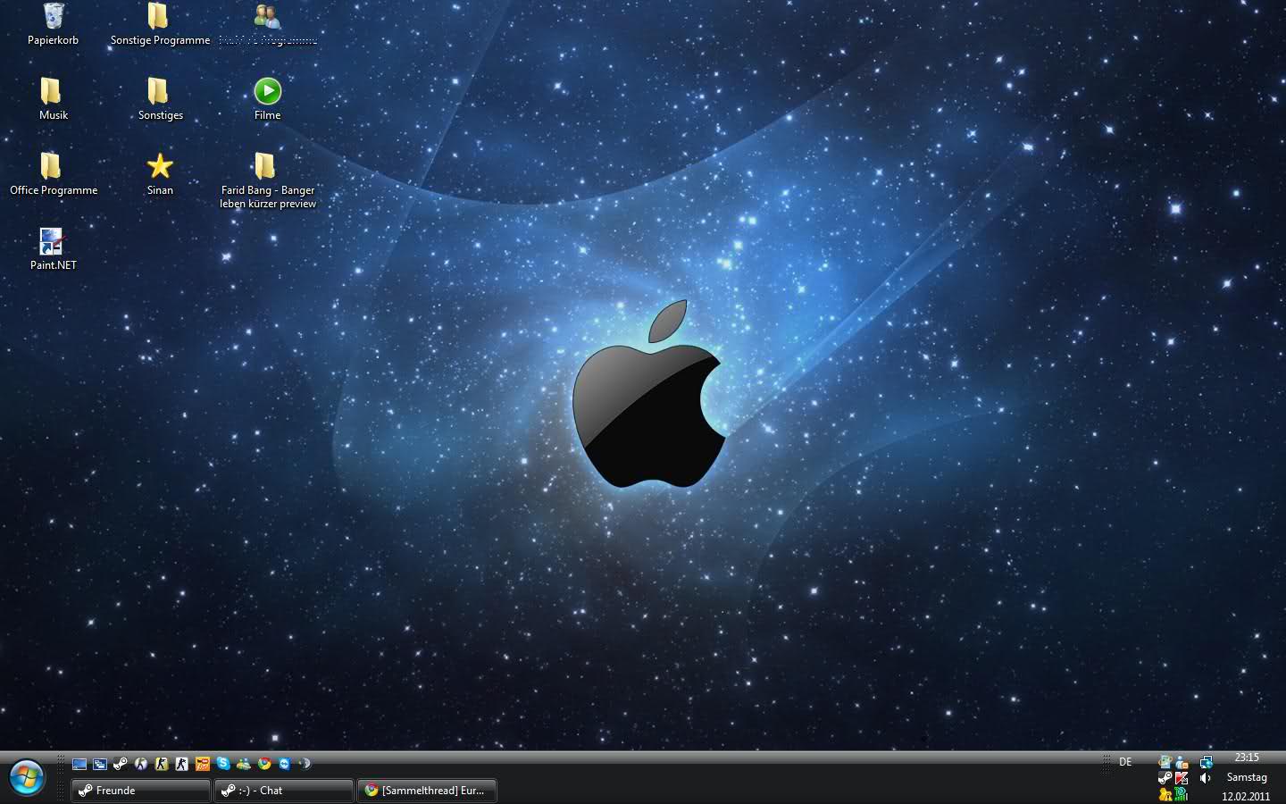The width and height of the screenshot is (1286, 804).
Task: Open the Filme desktop shortcut
Action: pos(267,91)
